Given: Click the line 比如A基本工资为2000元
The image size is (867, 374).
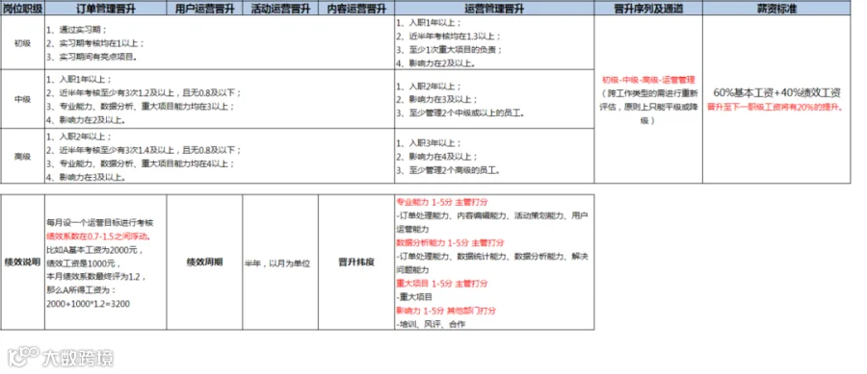Looking at the screenshot, I should coord(95,250).
